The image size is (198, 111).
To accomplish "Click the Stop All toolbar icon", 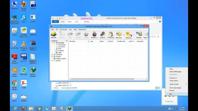I will (x=78, y=35).
